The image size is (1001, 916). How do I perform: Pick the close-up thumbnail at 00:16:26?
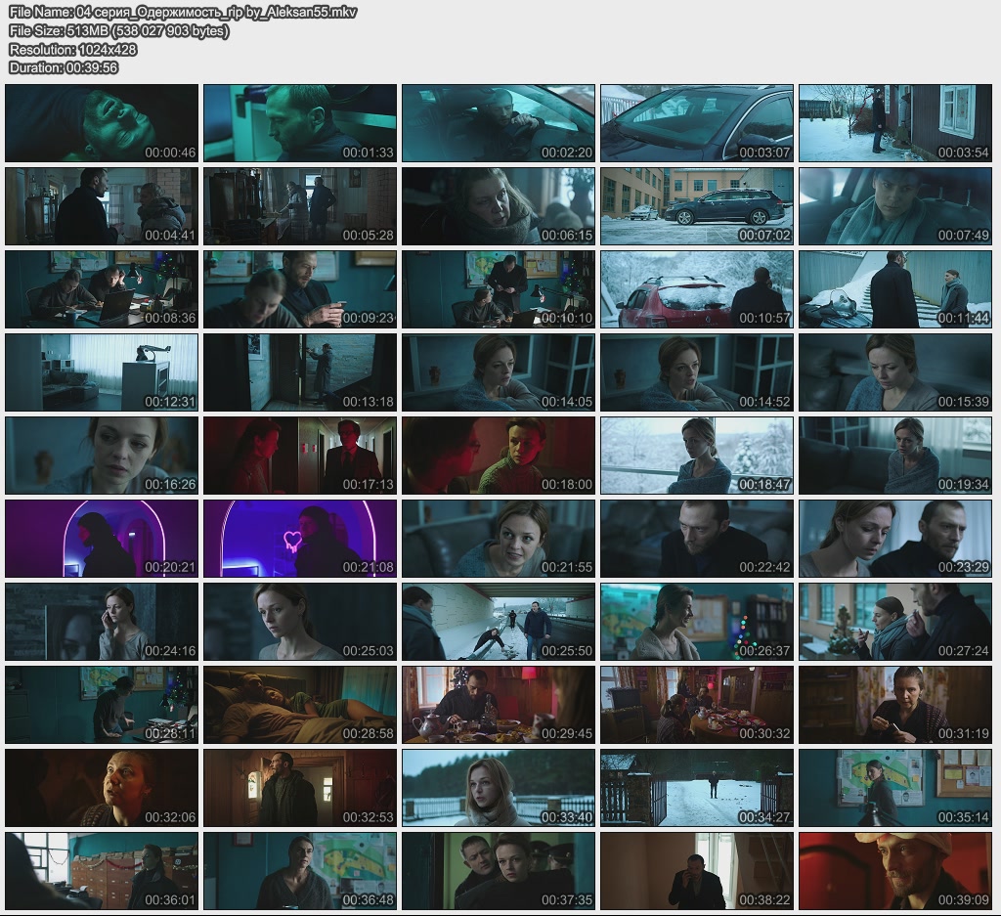[x=102, y=456]
